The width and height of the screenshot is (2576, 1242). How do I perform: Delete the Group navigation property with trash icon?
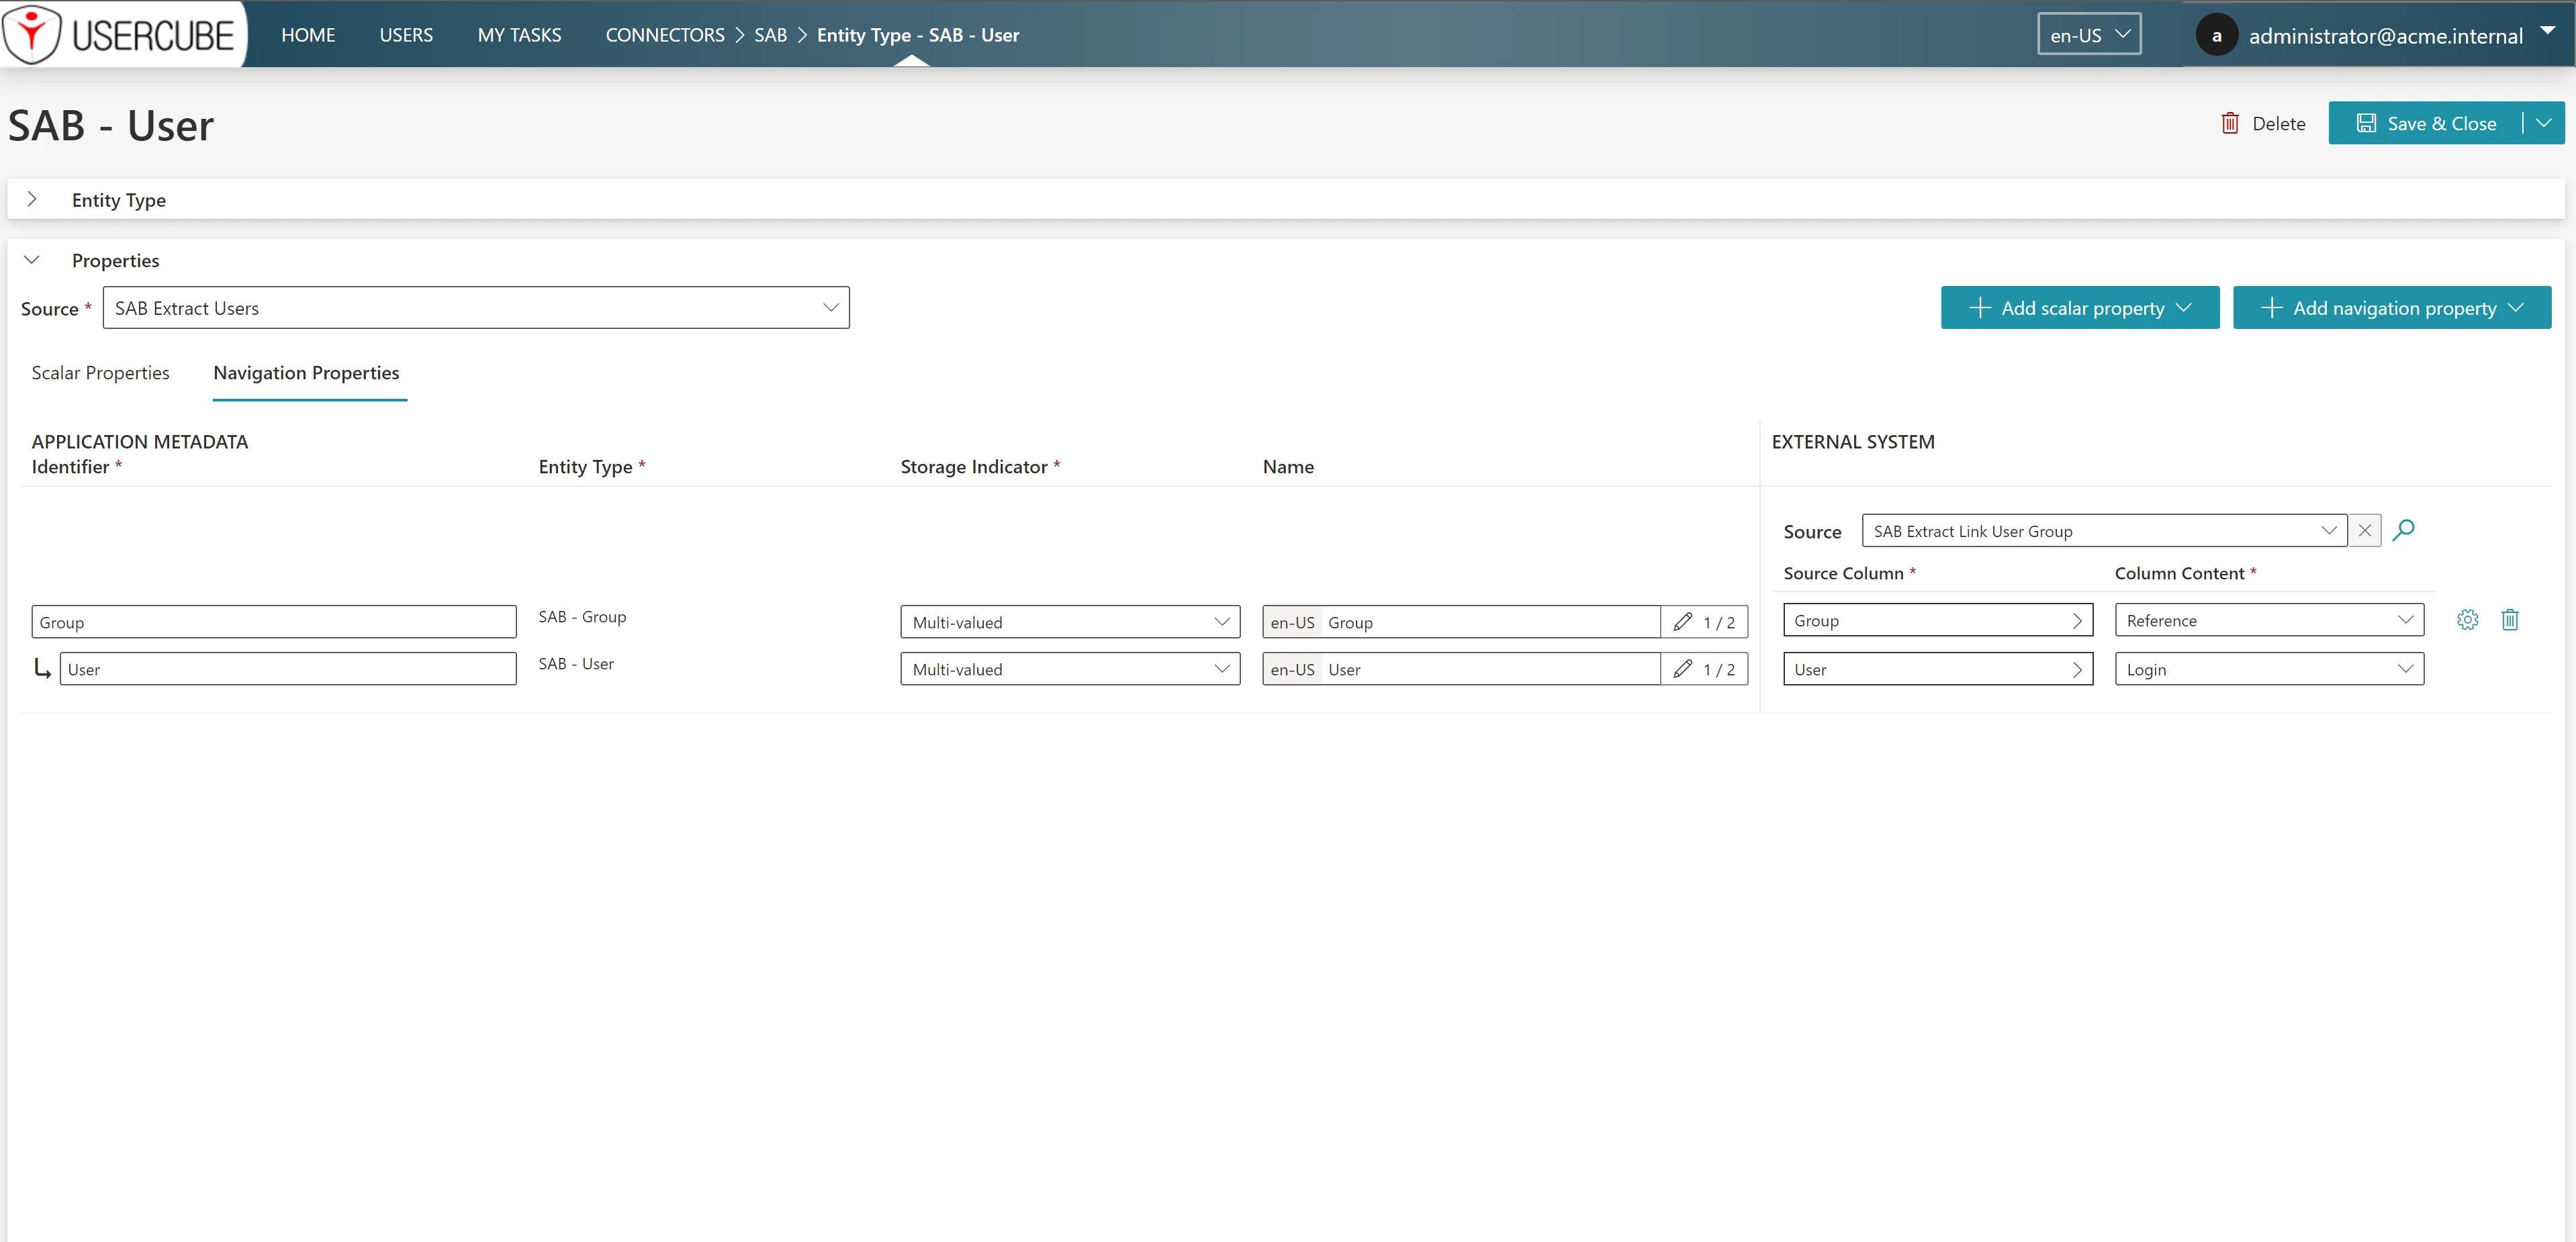tap(2510, 620)
